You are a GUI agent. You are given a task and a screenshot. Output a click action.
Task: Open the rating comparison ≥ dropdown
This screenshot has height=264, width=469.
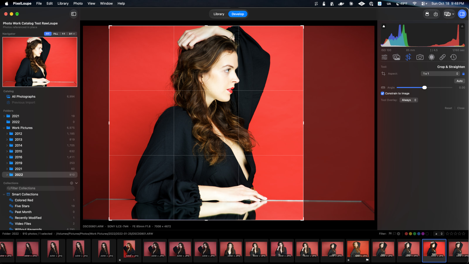point(439,234)
